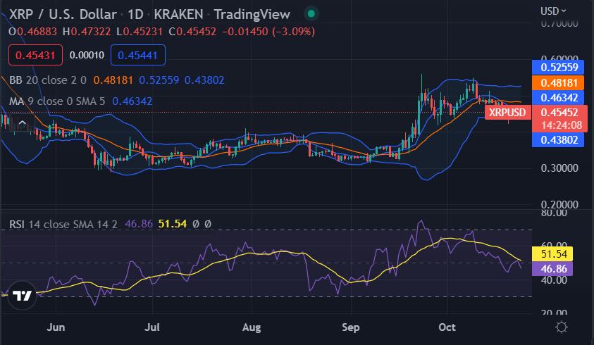The width and height of the screenshot is (594, 345).
Task: Click the XRPUSD price label tag
Action: point(507,113)
